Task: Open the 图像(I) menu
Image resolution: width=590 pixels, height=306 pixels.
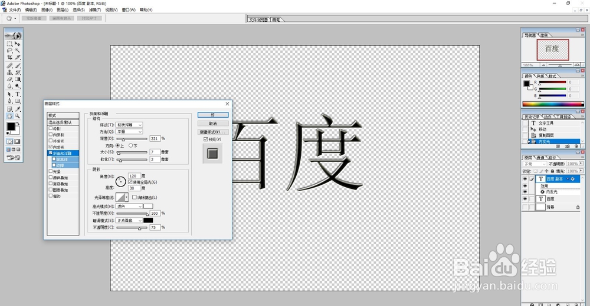Action: pyautogui.click(x=47, y=10)
